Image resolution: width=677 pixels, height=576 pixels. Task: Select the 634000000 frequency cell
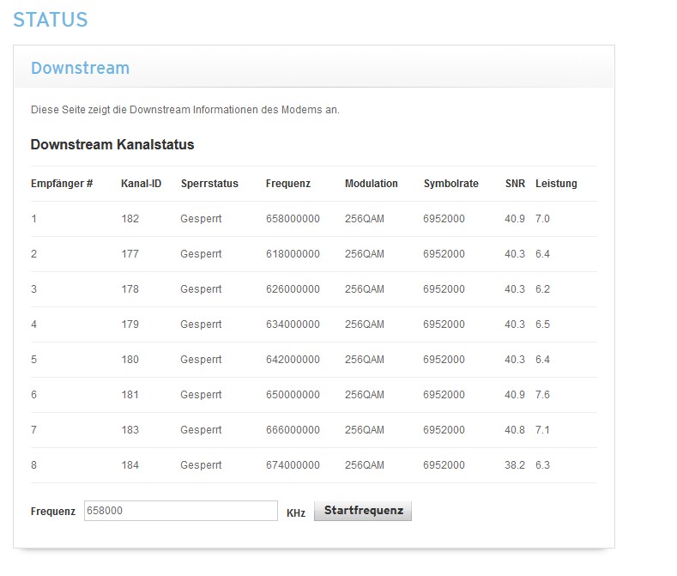[293, 324]
